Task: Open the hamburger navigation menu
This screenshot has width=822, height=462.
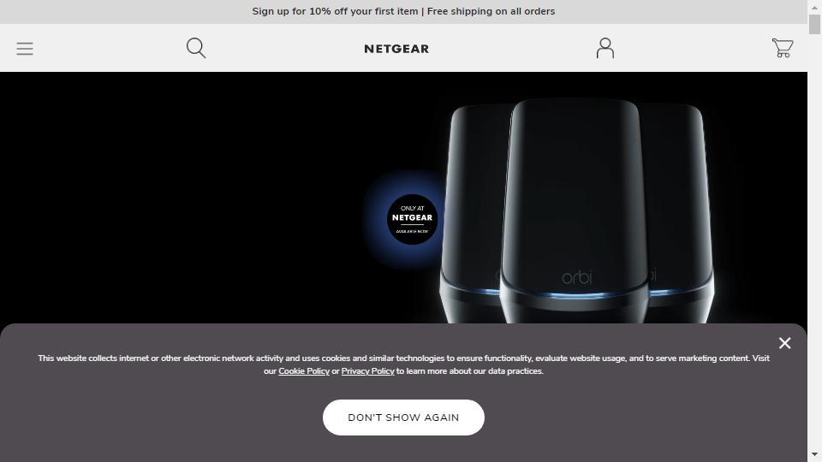Action: pyautogui.click(x=25, y=49)
